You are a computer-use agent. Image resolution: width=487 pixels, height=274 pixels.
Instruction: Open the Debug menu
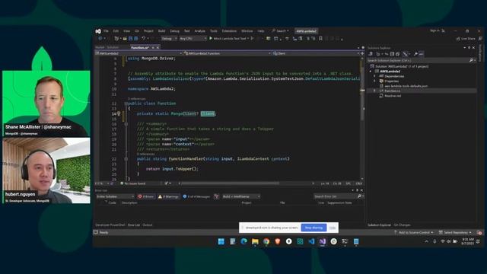pyautogui.click(x=174, y=31)
